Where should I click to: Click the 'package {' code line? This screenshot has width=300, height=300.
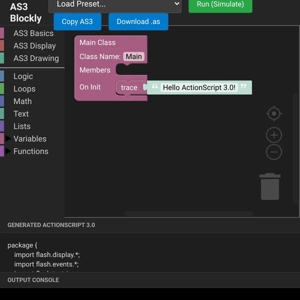click(22, 245)
